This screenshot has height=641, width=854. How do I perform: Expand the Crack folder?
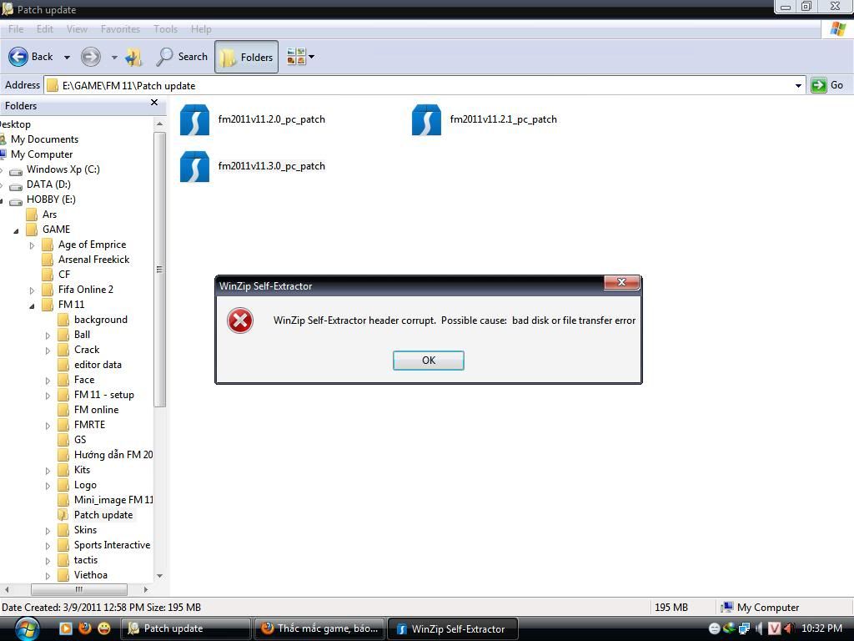pos(48,351)
